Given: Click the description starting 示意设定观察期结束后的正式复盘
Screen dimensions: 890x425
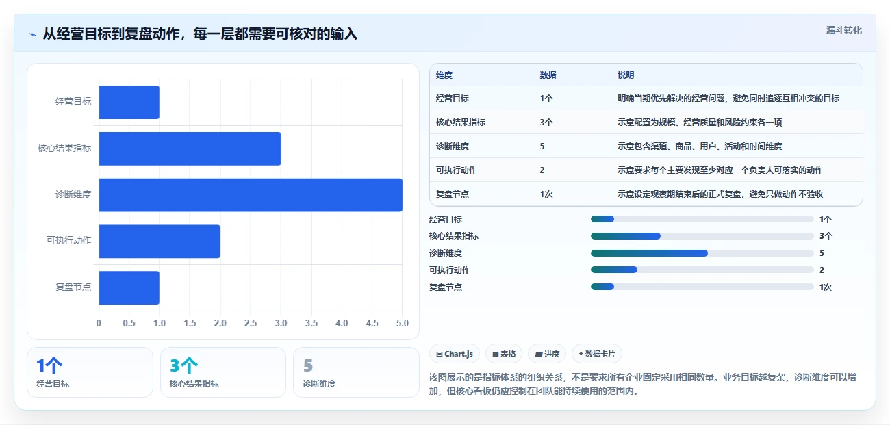Looking at the screenshot, I should [720, 194].
